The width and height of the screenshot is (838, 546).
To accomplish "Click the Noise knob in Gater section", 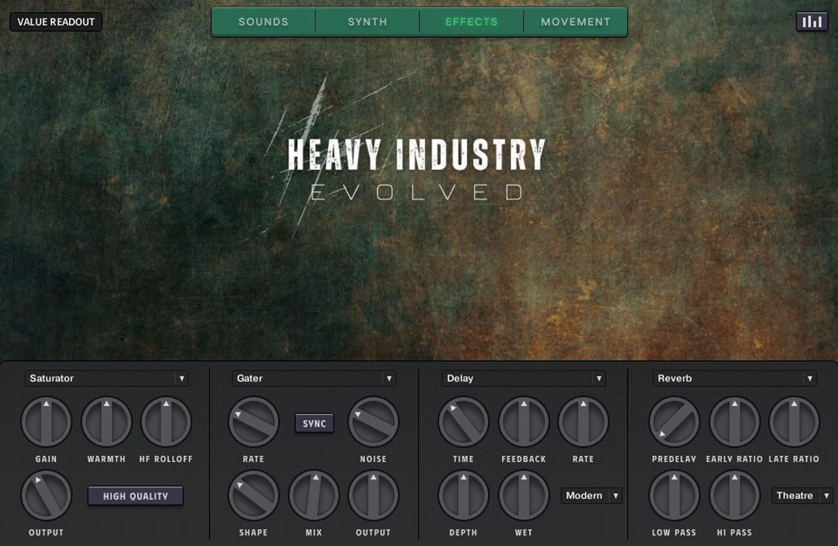I will point(373,421).
